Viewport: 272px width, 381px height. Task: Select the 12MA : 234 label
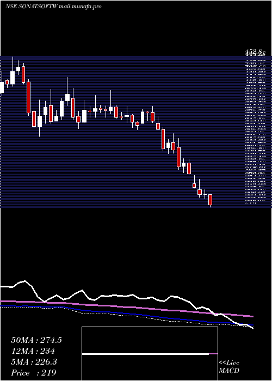pyautogui.click(x=33, y=351)
